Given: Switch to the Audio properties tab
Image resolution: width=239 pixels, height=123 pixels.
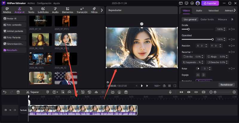Looking at the screenshot, I should [x=199, y=10].
